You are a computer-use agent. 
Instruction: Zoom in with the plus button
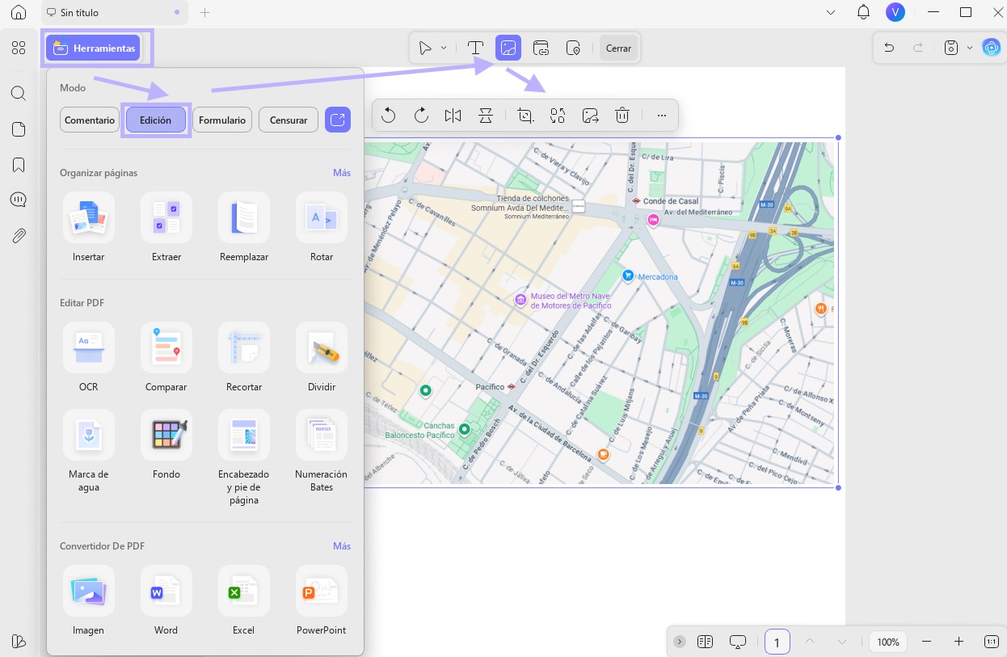click(x=959, y=642)
